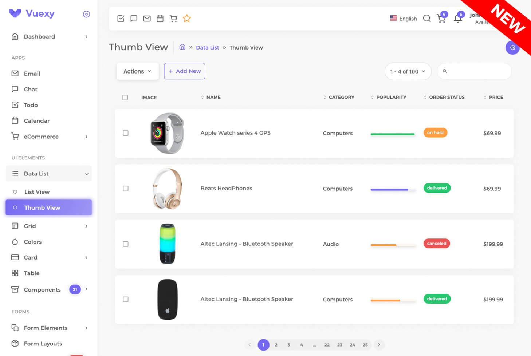Click the Apple Watch green popularity bar

[393, 134]
